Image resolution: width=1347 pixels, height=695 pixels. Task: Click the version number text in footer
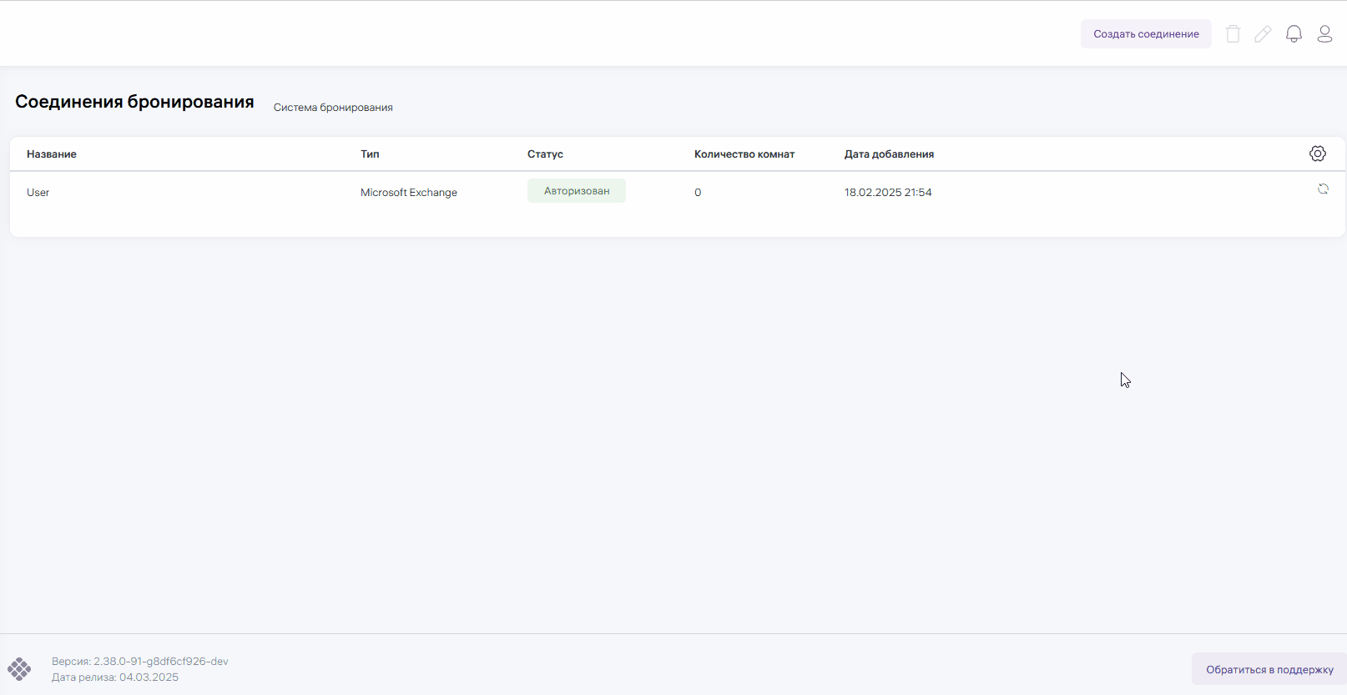(140, 662)
